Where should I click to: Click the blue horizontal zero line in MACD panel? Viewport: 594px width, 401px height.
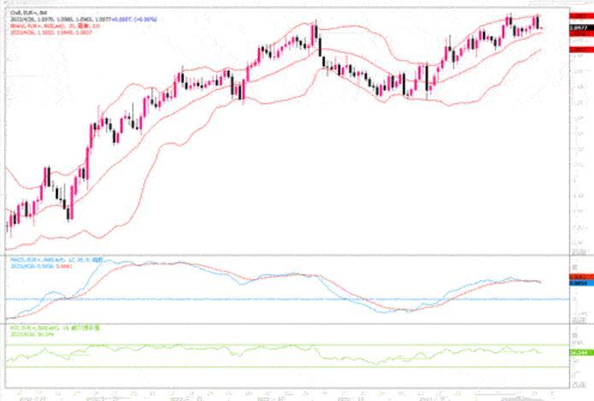[x=256, y=299]
